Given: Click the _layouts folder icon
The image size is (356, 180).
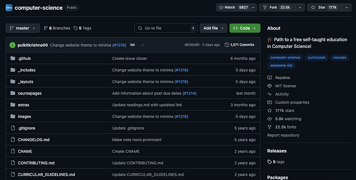Looking at the screenshot, I should pyautogui.click(x=13, y=82).
